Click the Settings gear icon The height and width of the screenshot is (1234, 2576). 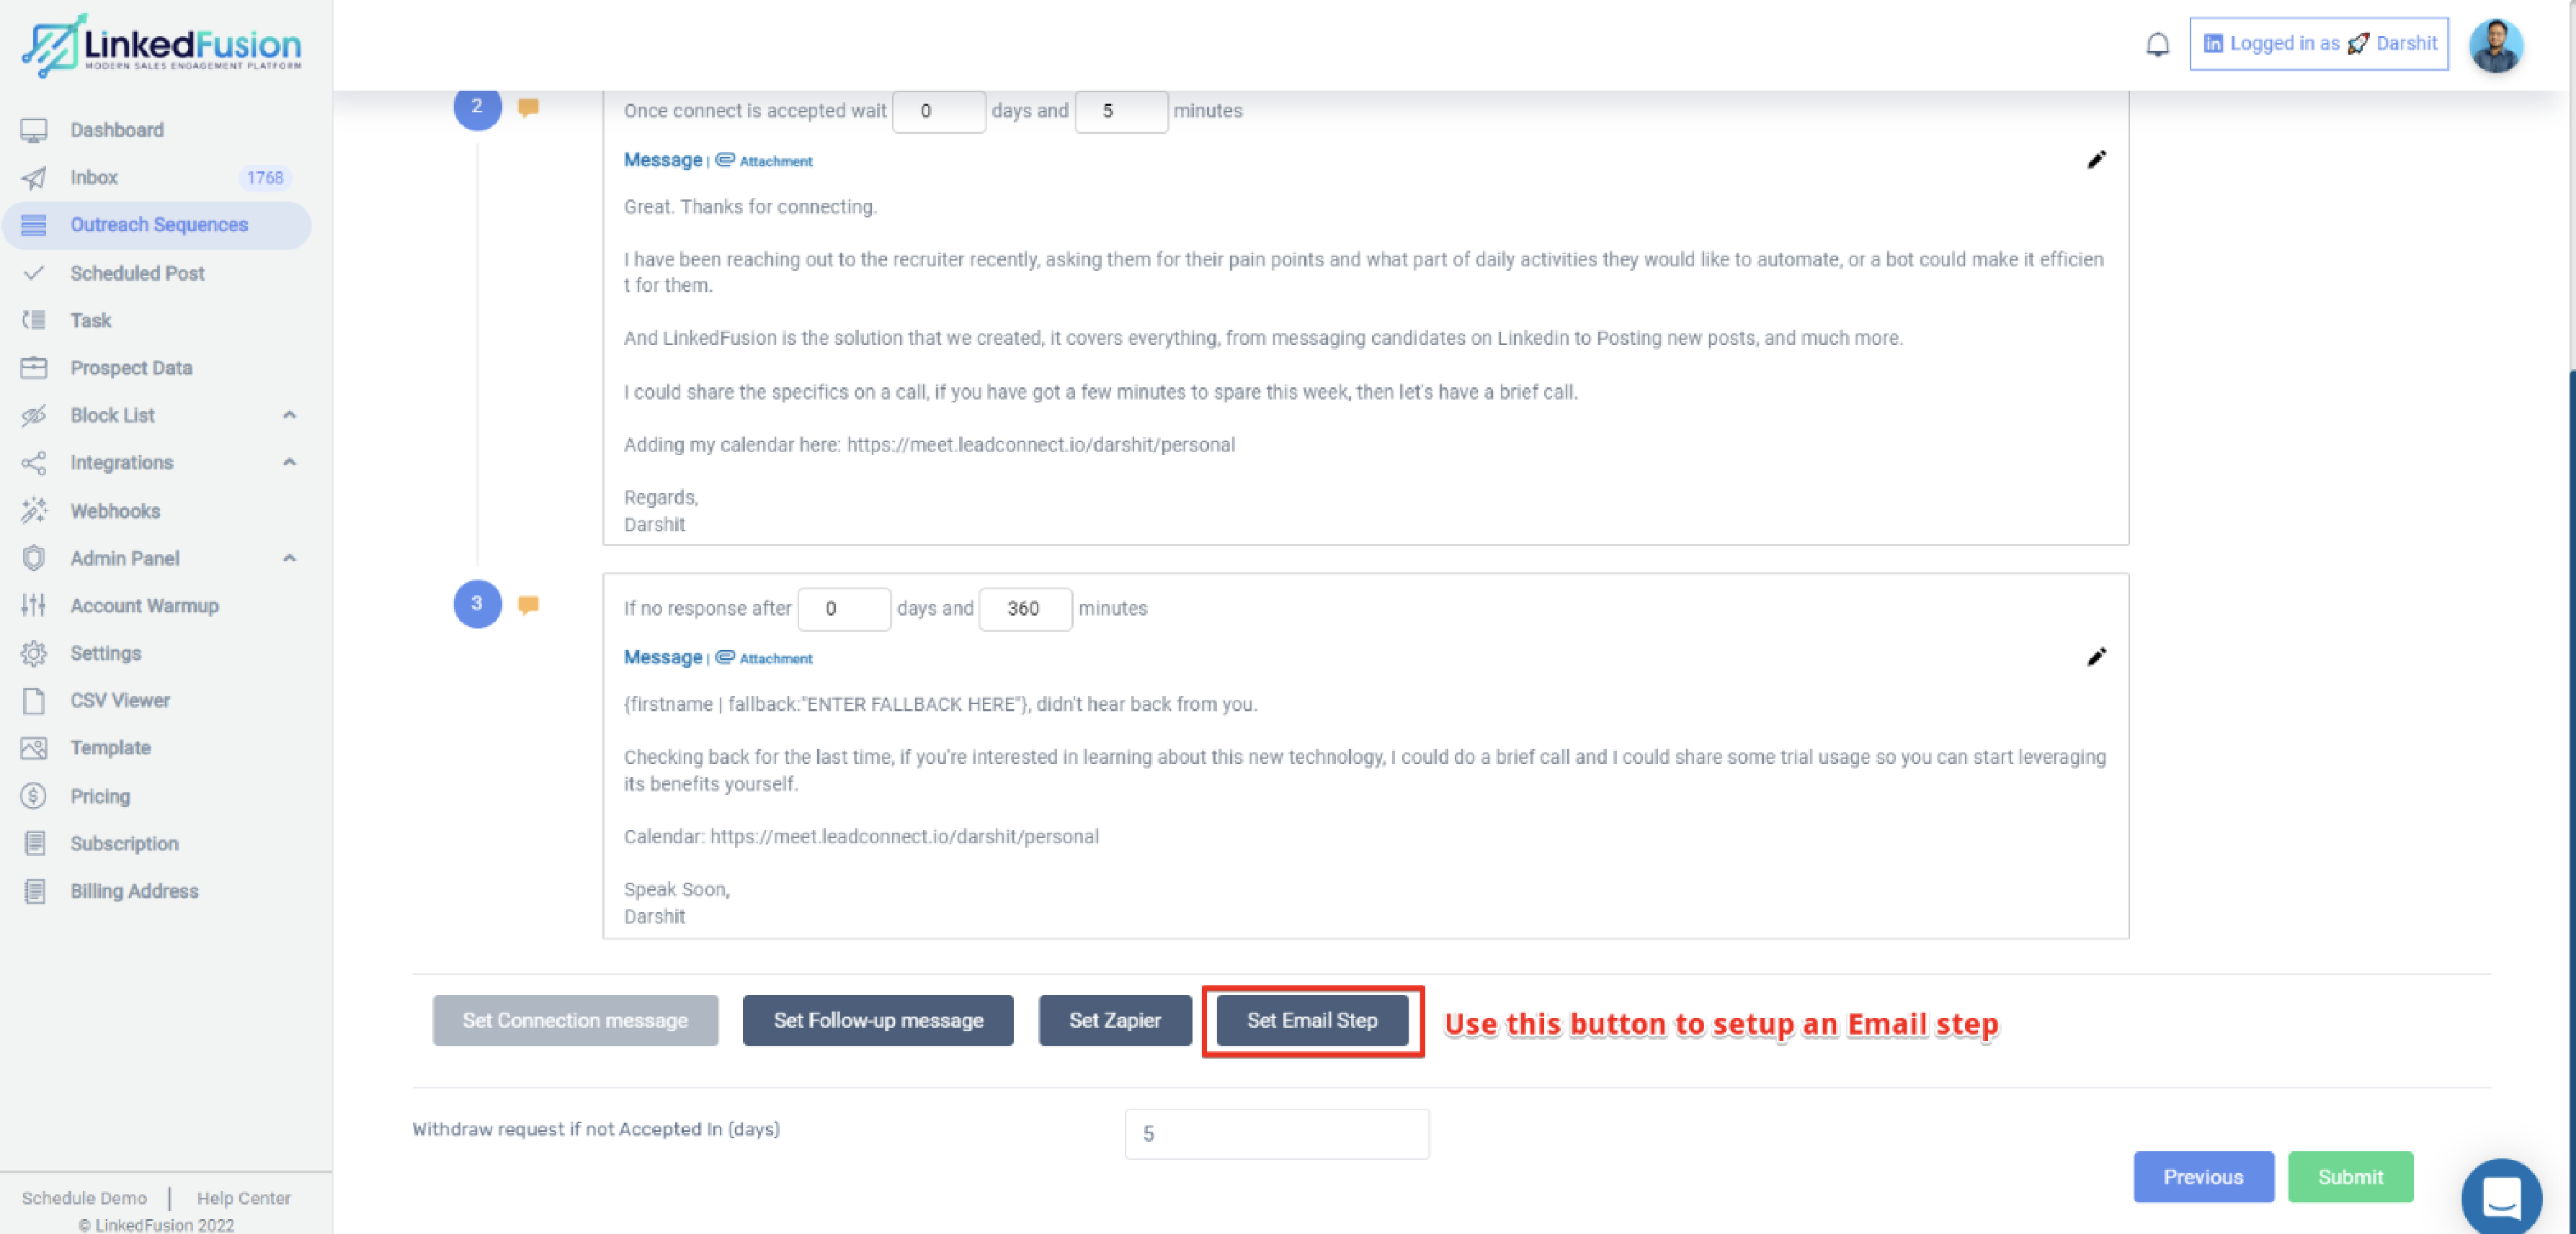click(34, 654)
